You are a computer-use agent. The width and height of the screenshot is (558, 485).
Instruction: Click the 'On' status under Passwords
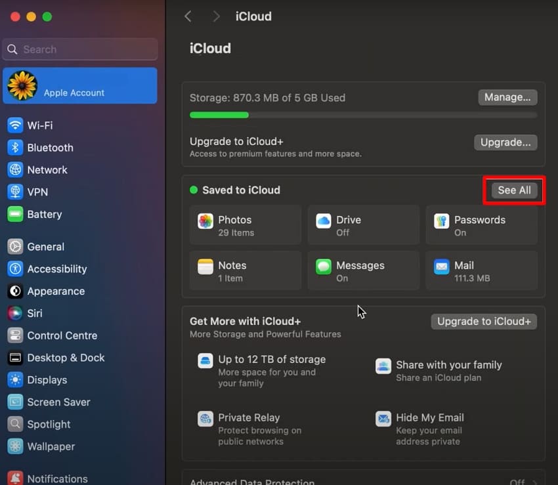pyautogui.click(x=460, y=233)
